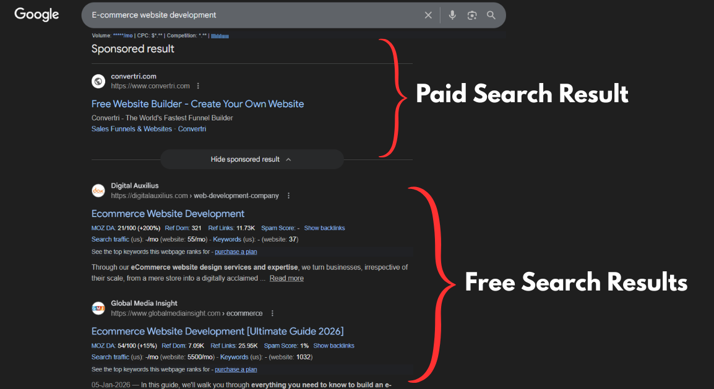Image resolution: width=714 pixels, height=389 pixels.
Task: Click the Google logo
Action: coord(36,14)
